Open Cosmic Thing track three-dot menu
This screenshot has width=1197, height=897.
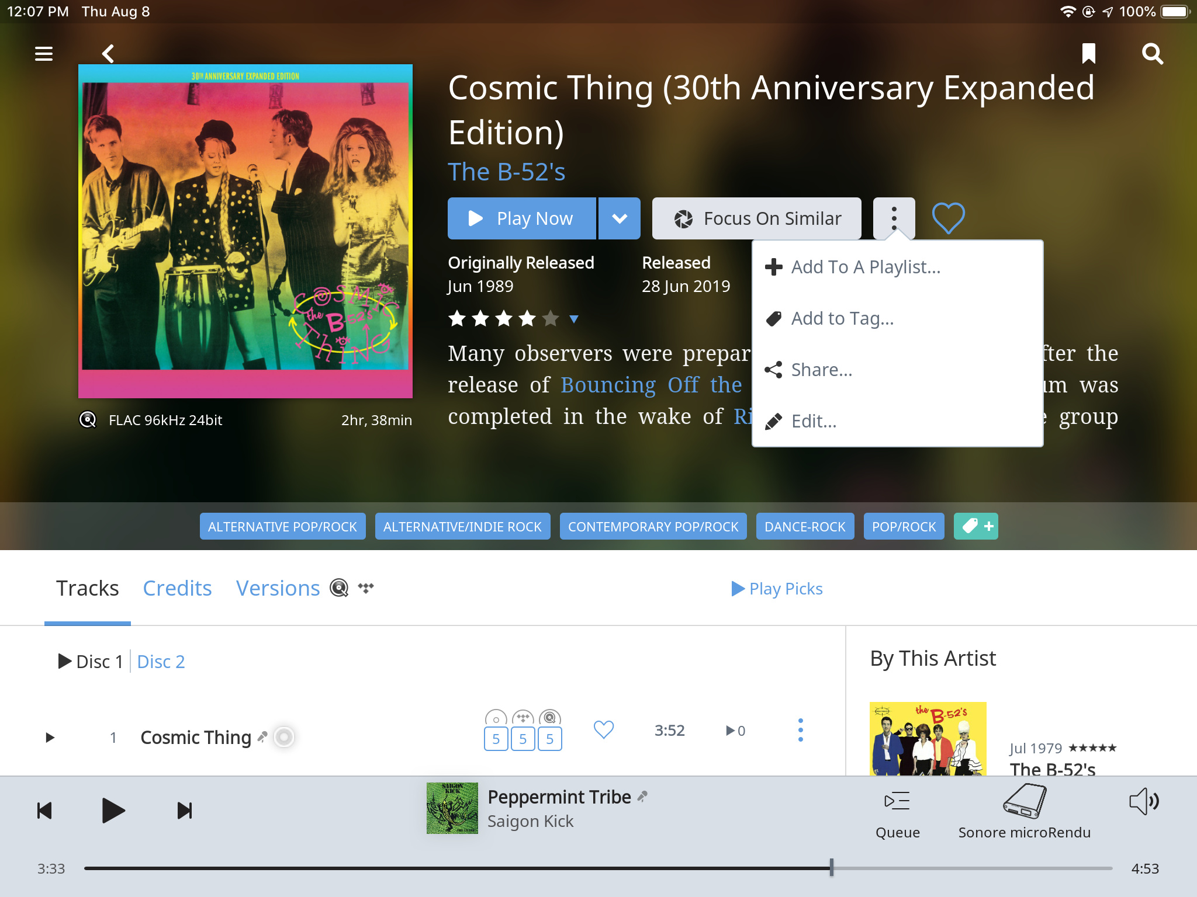[x=800, y=731]
